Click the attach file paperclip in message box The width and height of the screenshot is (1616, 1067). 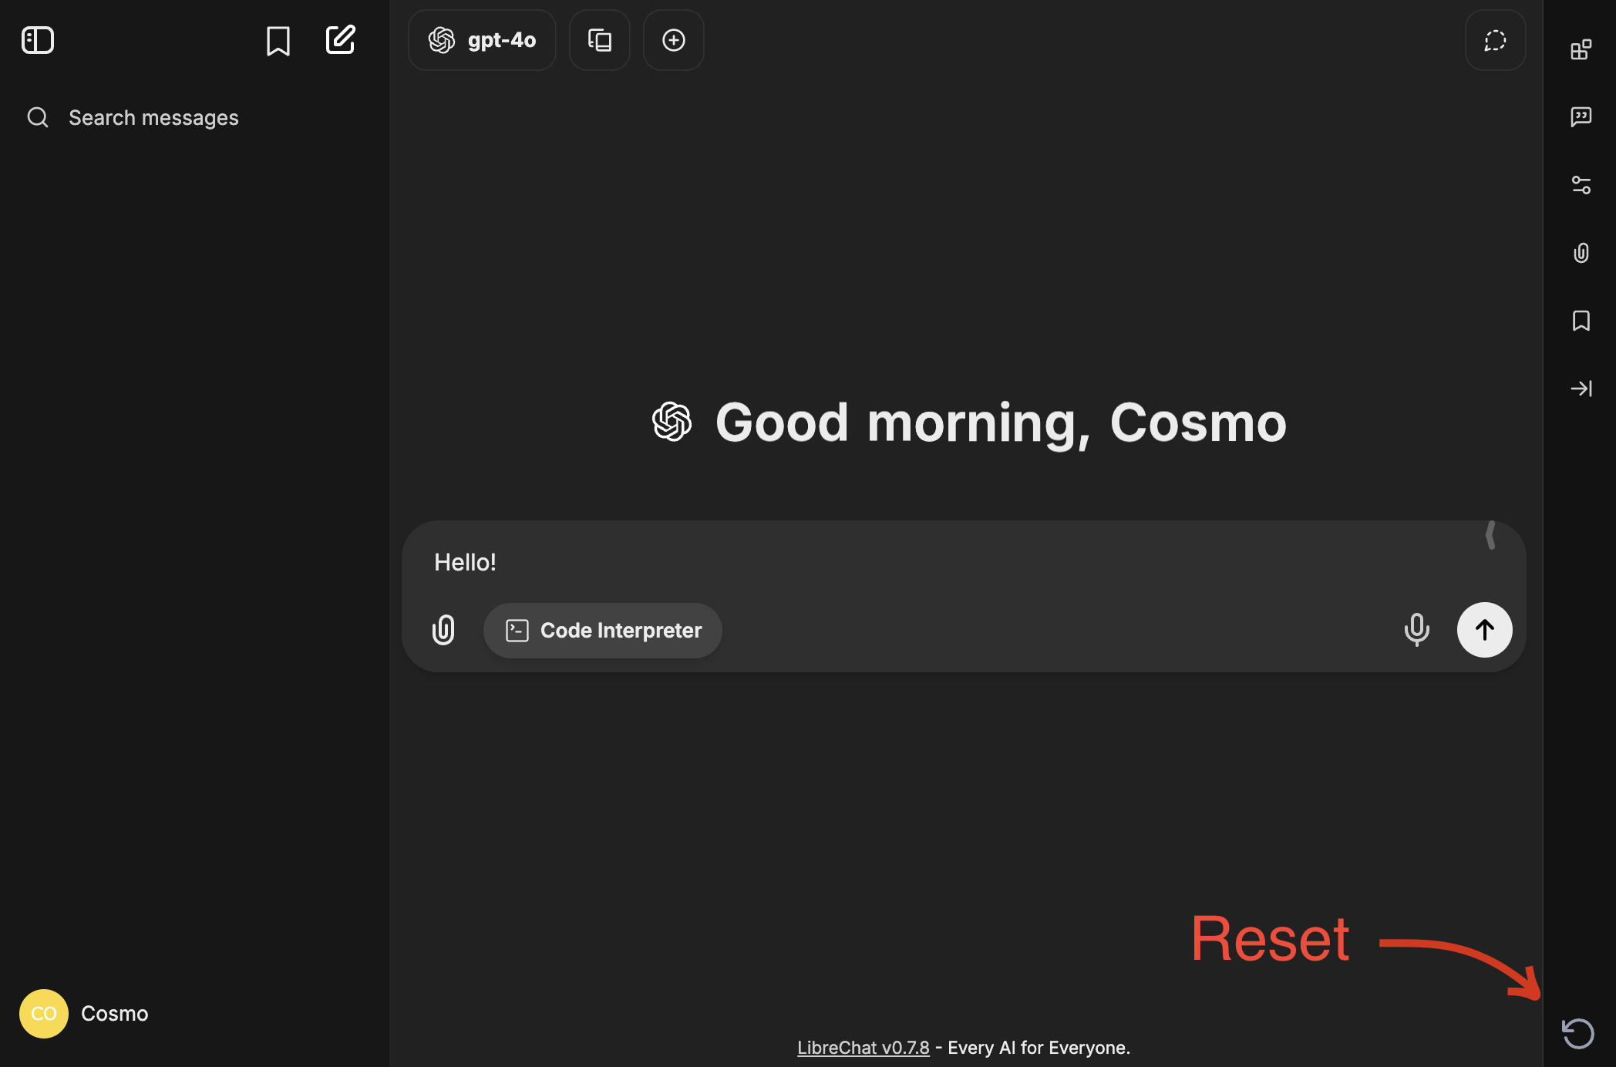(x=443, y=630)
